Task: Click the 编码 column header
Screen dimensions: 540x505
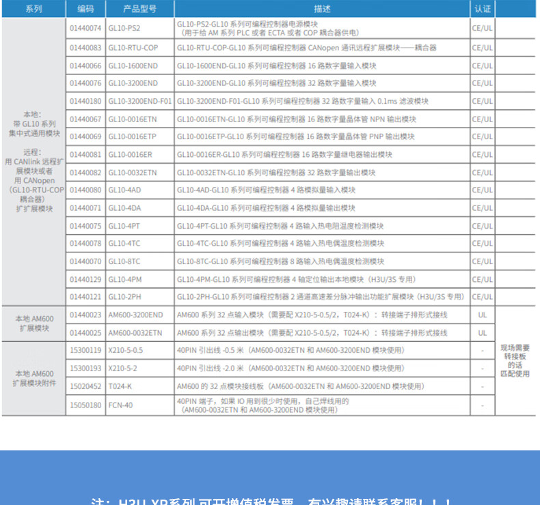Action: click(x=85, y=9)
